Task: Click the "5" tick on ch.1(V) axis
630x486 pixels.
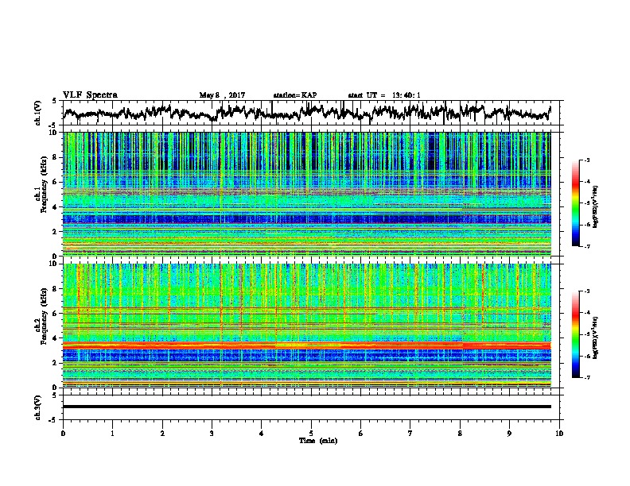Action: (x=54, y=101)
